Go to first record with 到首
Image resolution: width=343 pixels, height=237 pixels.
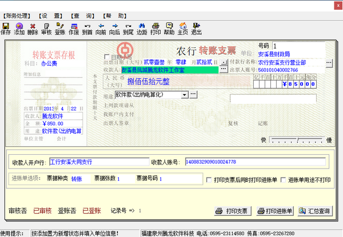[x=87, y=29]
